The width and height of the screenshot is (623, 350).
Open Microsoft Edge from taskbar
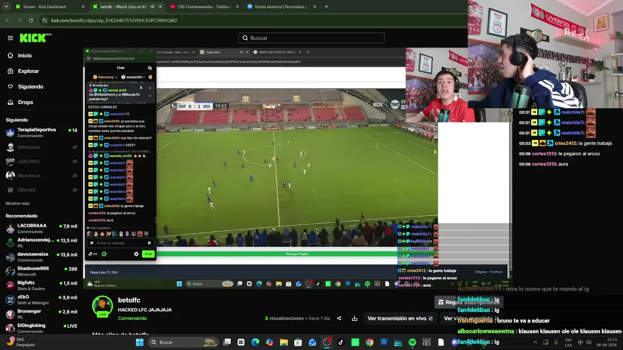point(256,342)
